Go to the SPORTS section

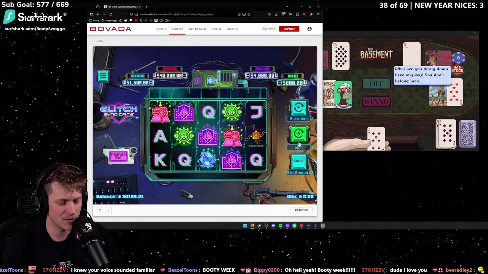(x=161, y=29)
